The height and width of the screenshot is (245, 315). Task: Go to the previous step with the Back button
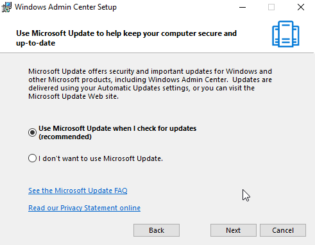tap(157, 230)
